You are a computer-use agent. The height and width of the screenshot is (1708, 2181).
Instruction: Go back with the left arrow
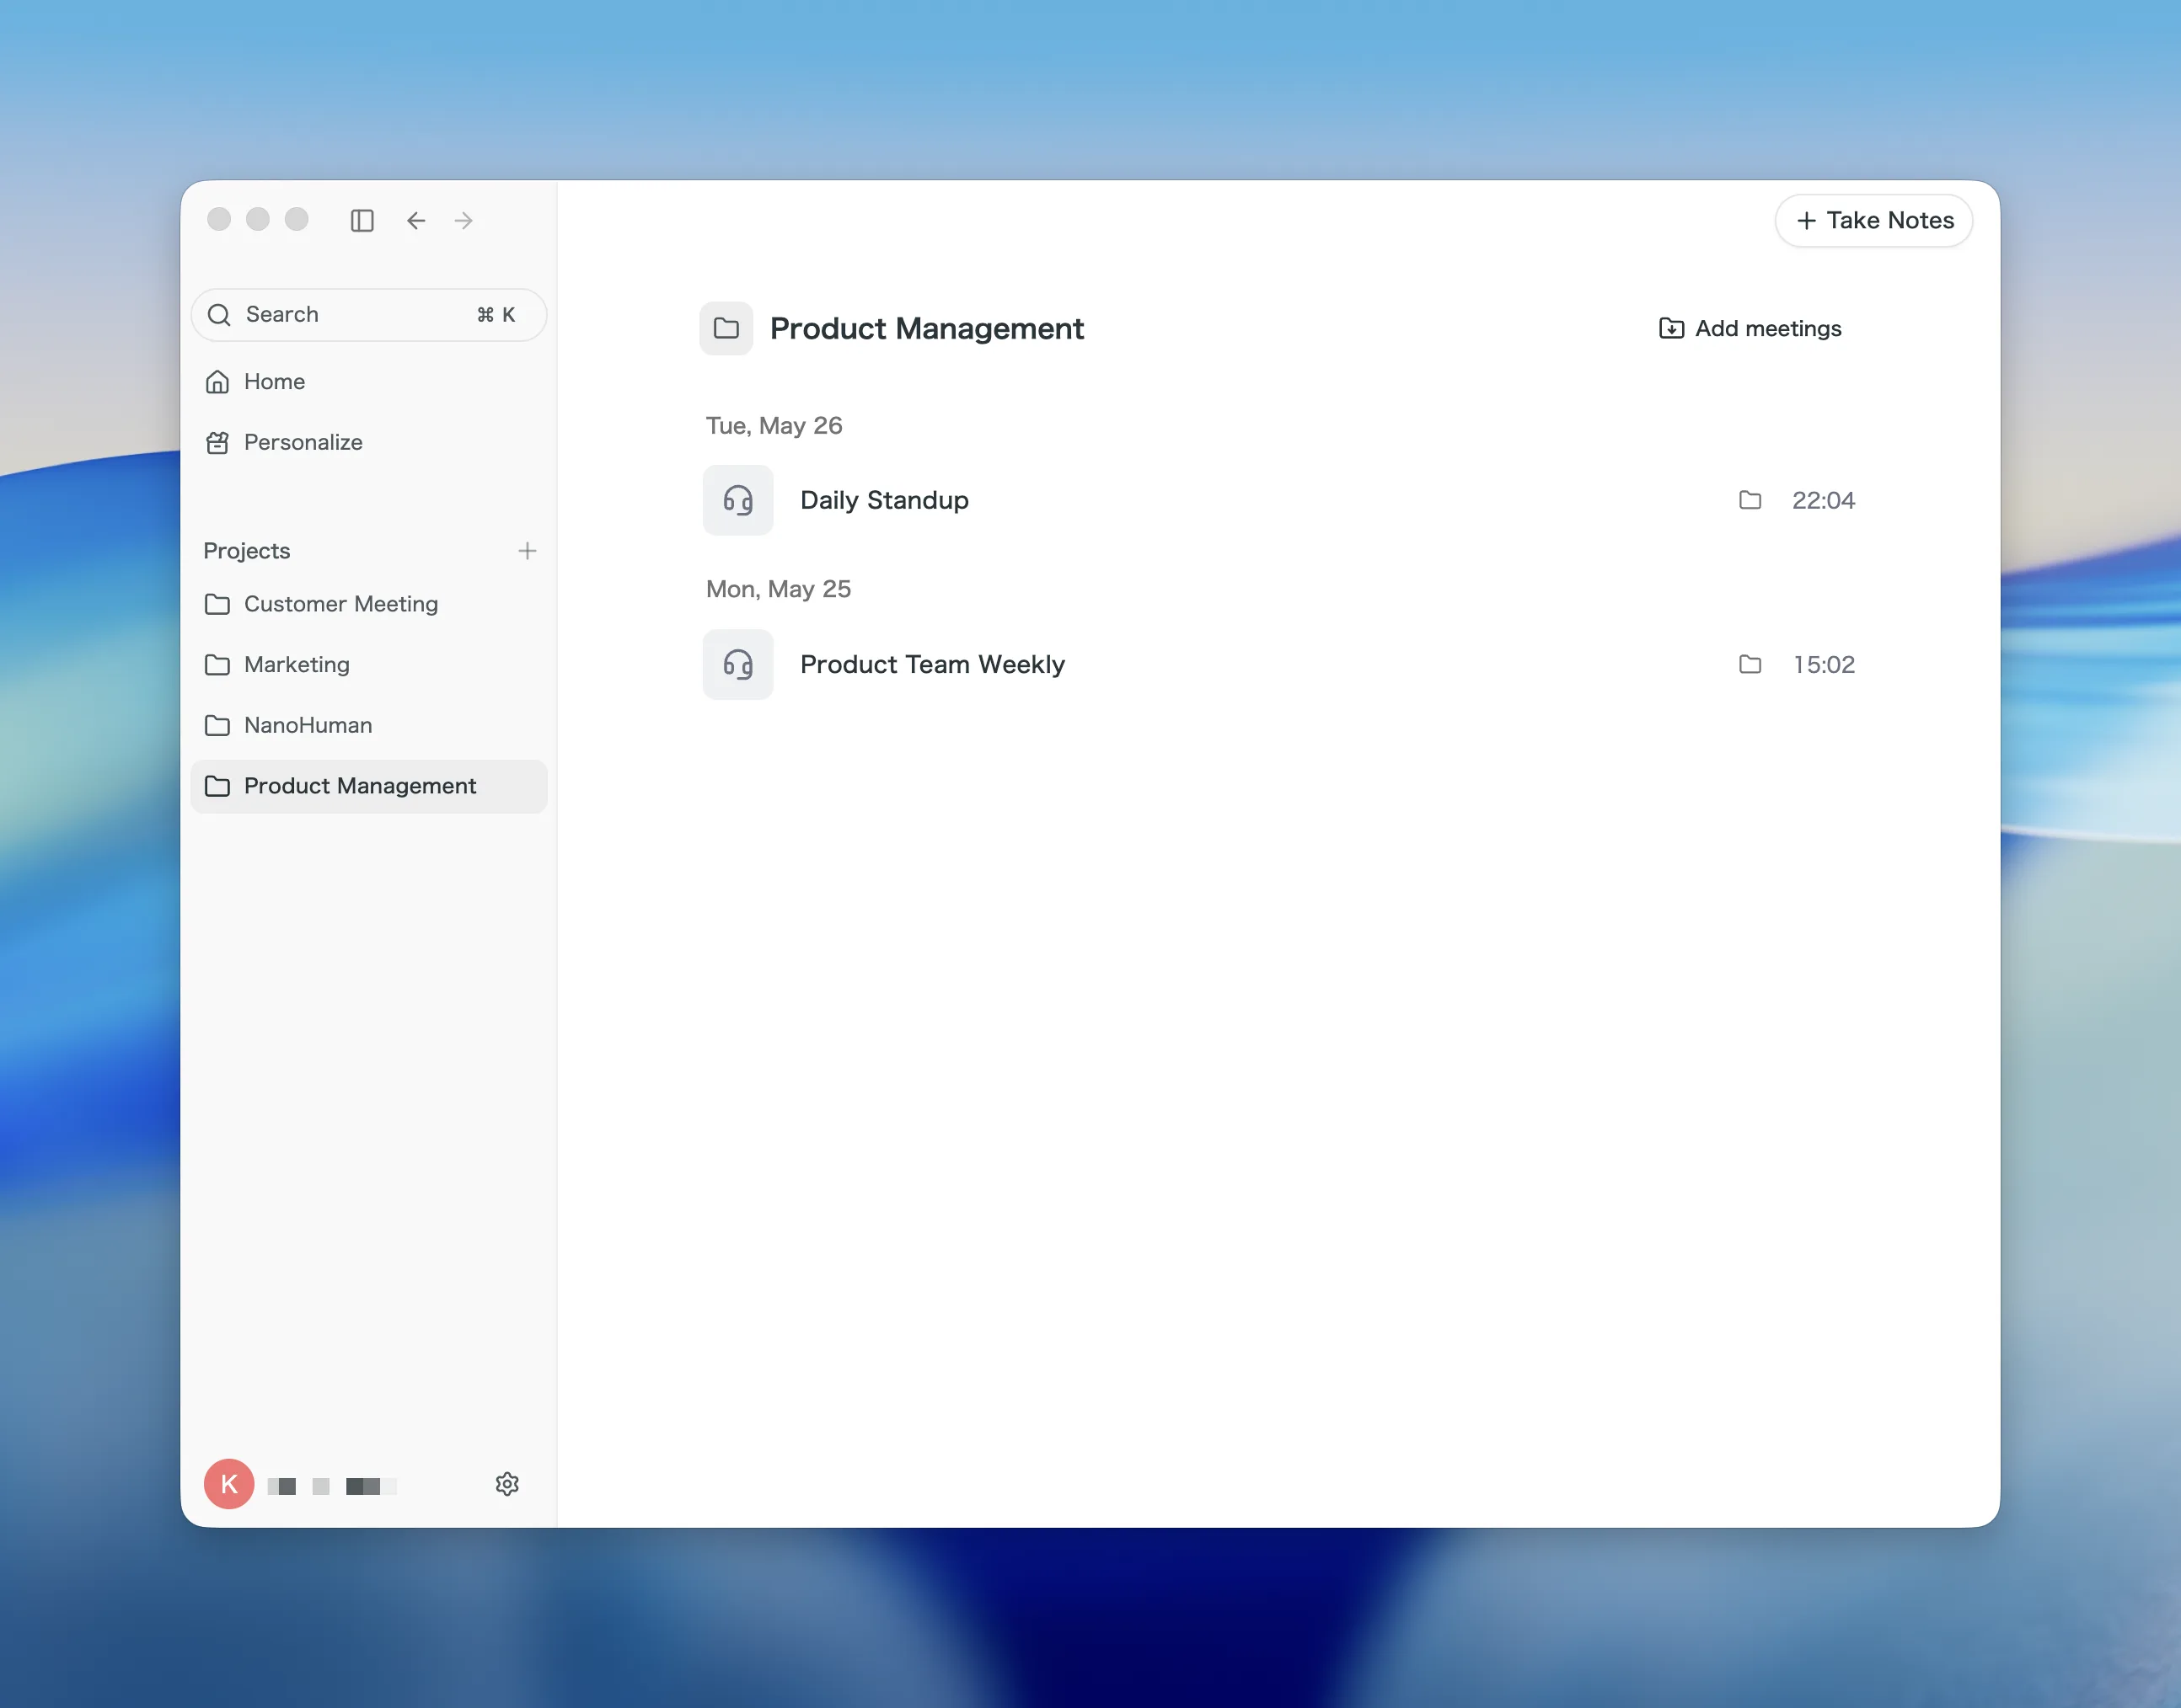tap(416, 220)
